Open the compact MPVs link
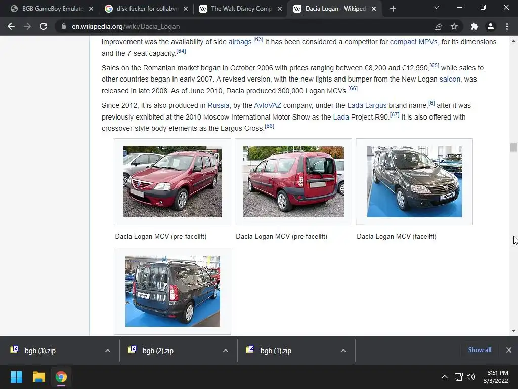Viewport: 518px width, 389px height. (414, 42)
